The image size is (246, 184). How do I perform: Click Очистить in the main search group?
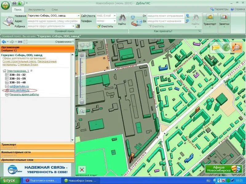coord(105,26)
